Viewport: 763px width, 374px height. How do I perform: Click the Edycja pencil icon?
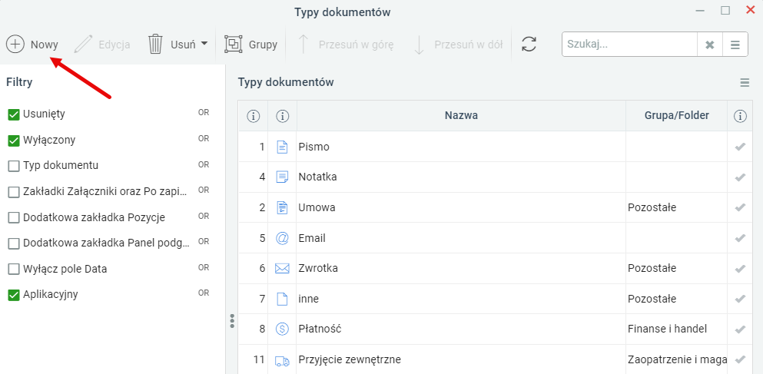click(x=83, y=45)
